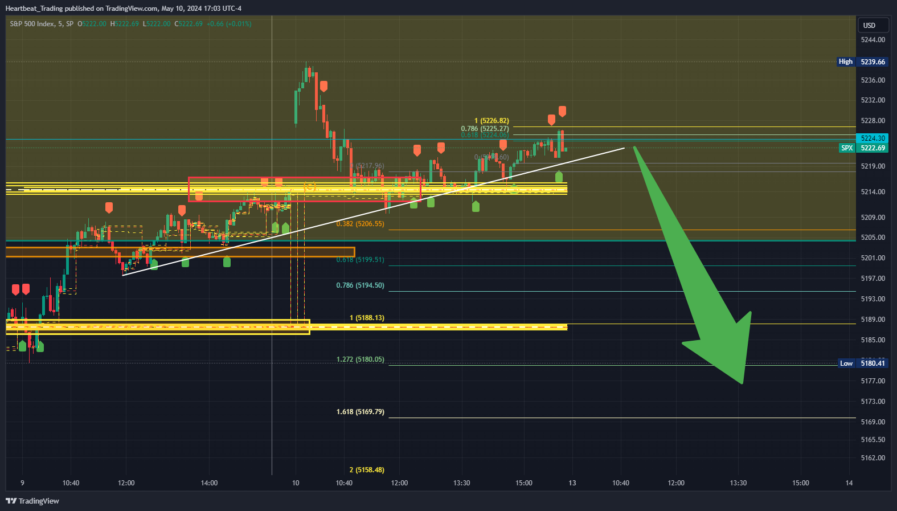Click date label 9 on time axis

pos(22,483)
